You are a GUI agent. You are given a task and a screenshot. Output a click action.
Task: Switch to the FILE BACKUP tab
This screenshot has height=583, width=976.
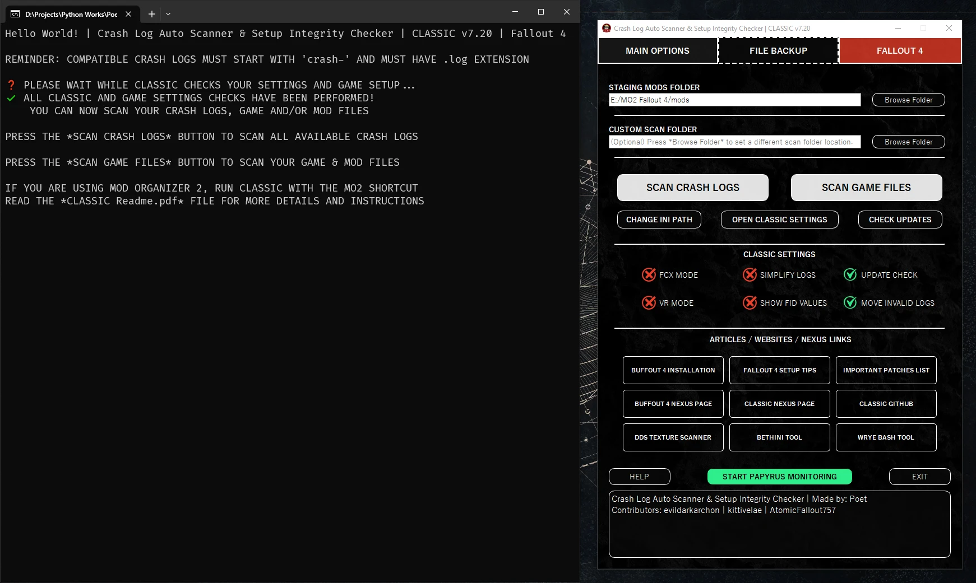778,50
